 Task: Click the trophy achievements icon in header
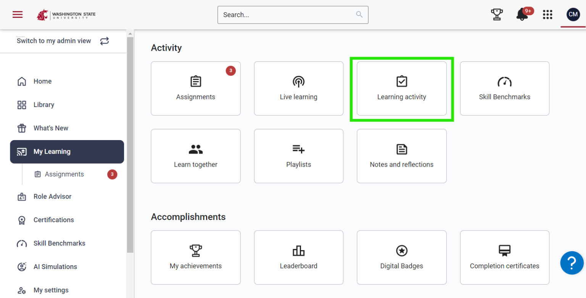point(497,15)
